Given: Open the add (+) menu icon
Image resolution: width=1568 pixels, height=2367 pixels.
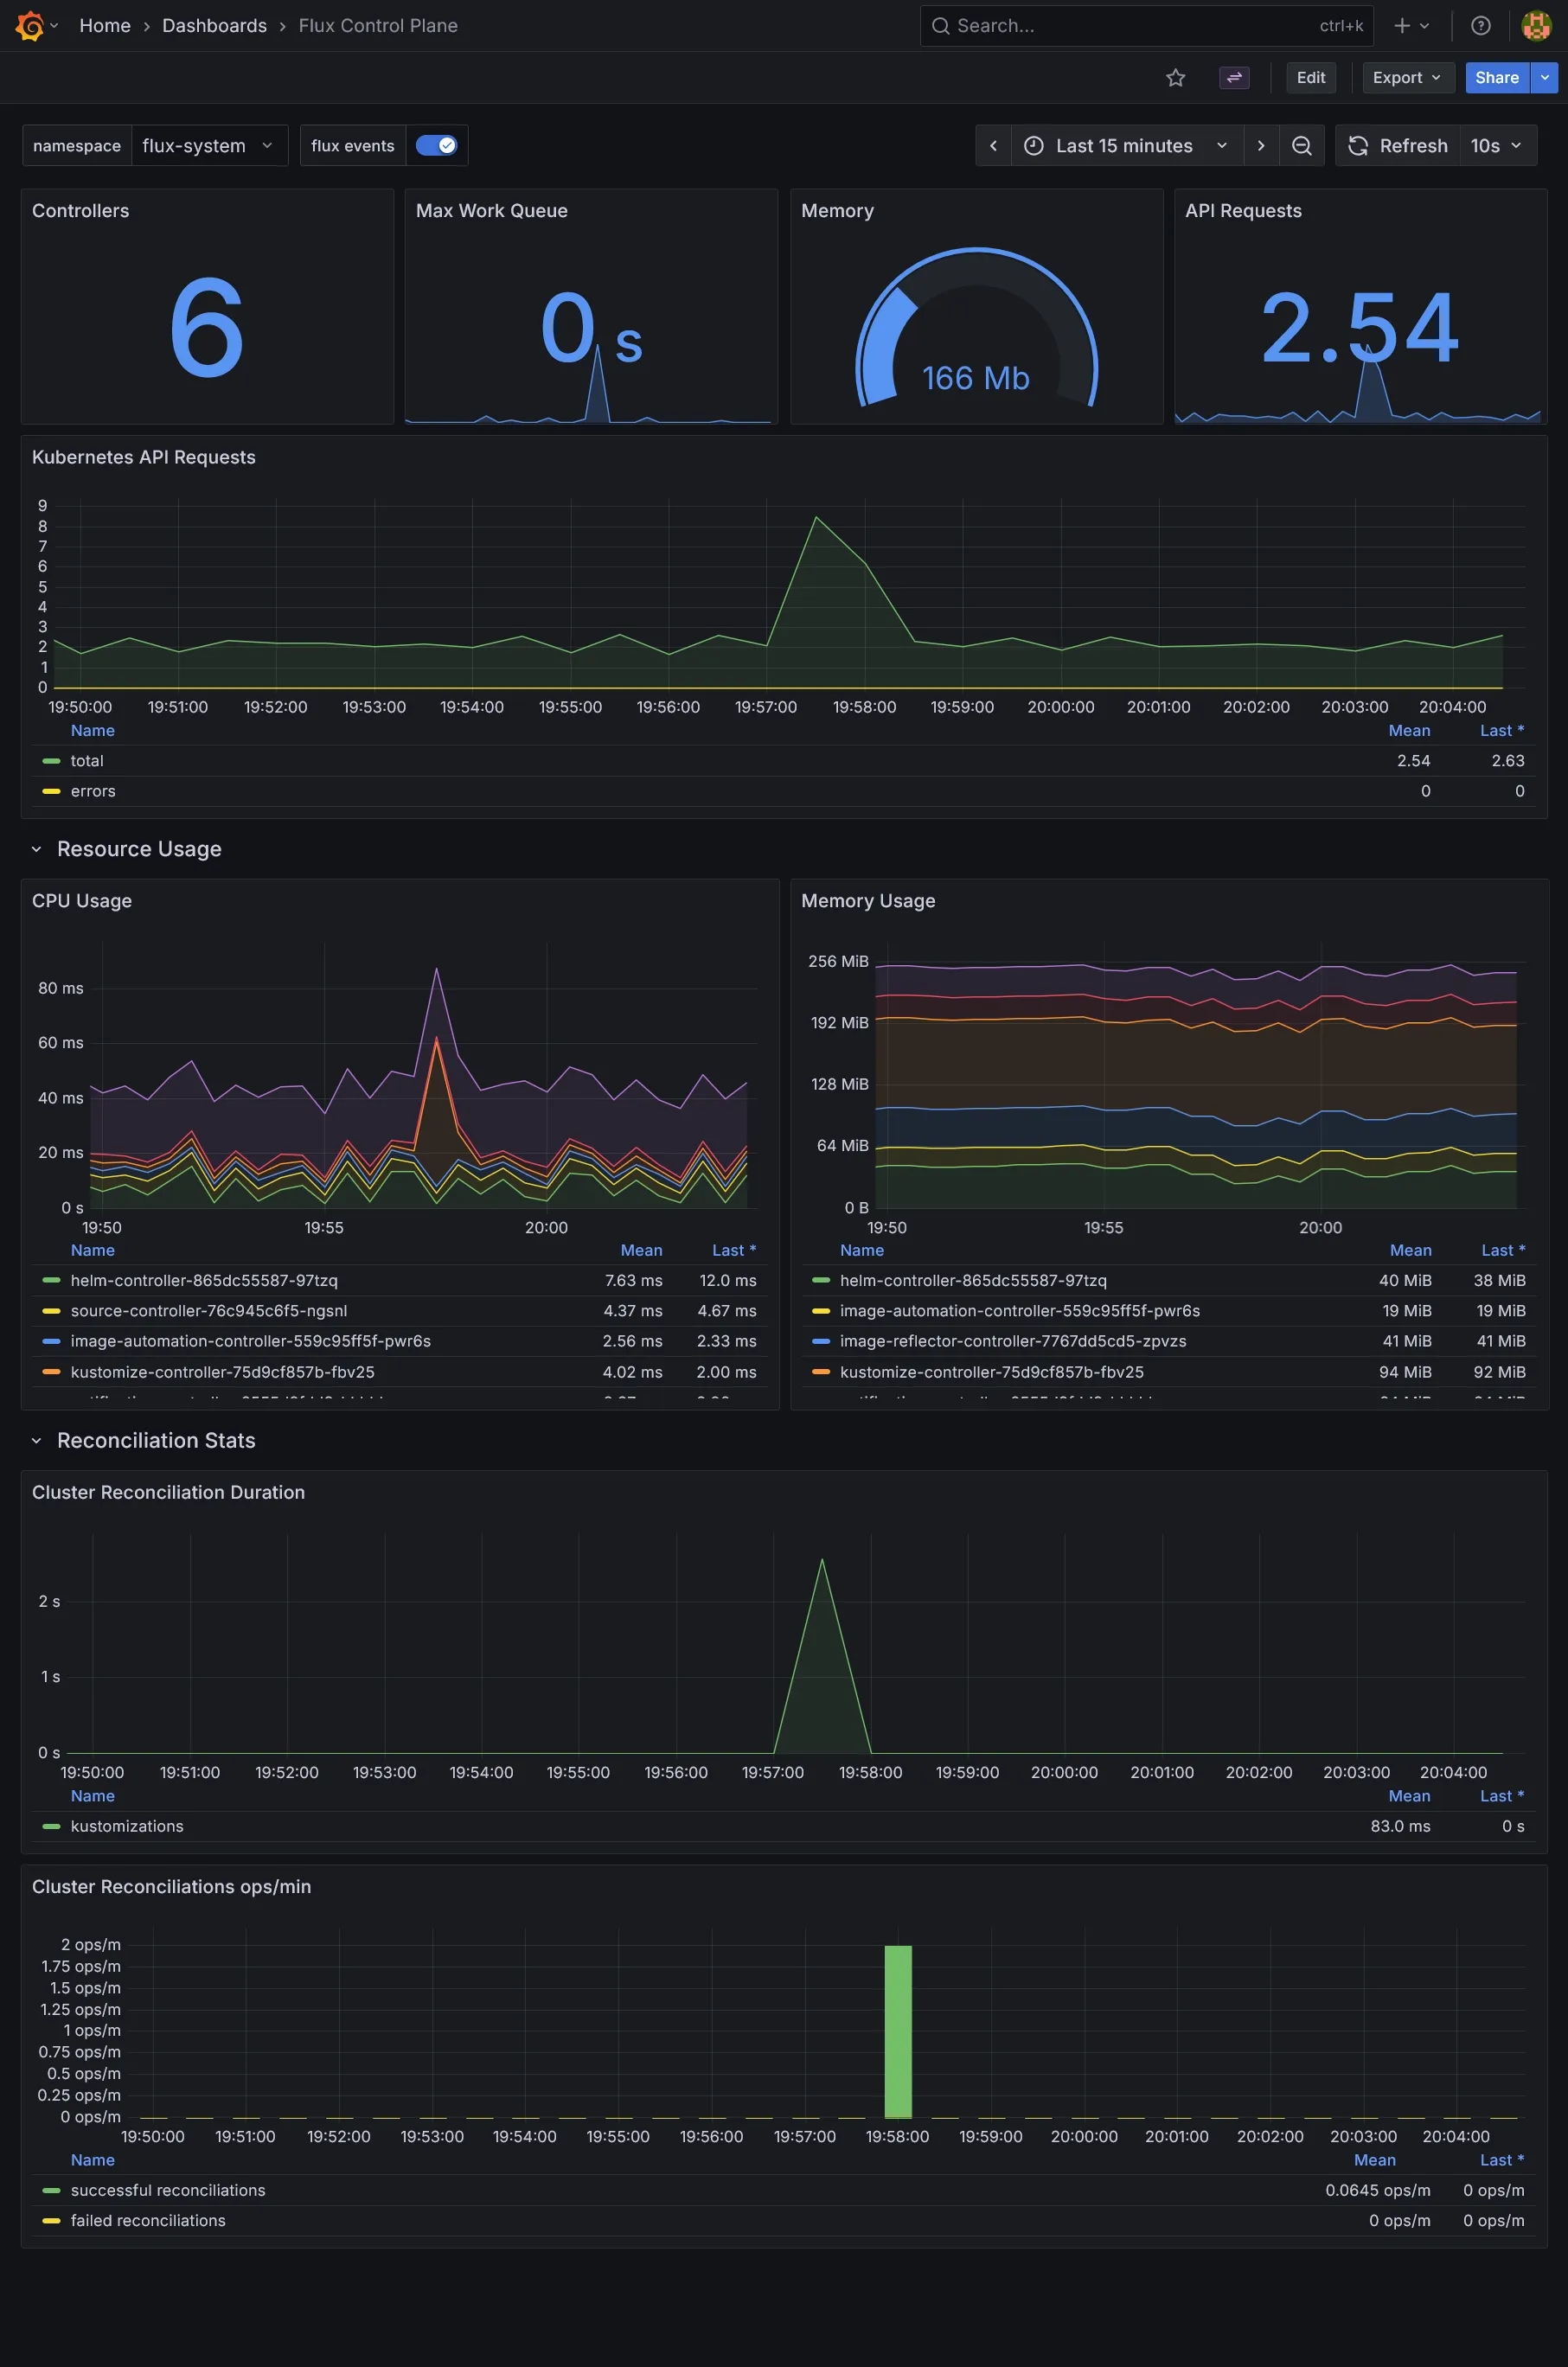Looking at the screenshot, I should click(1401, 25).
